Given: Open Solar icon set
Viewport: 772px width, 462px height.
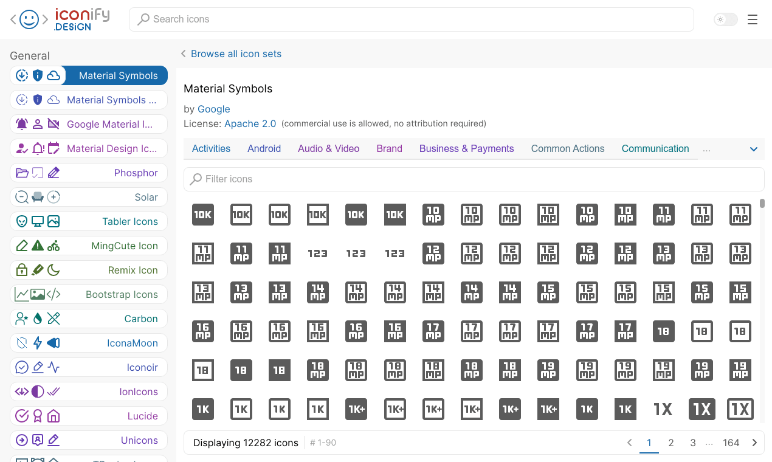Looking at the screenshot, I should [x=89, y=197].
